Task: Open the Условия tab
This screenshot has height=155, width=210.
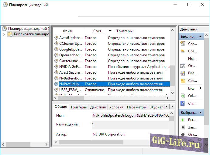Action: coord(116,107)
